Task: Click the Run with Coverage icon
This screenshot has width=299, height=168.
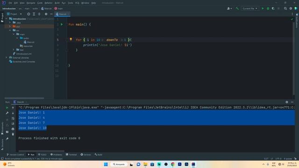Action: [x=273, y=8]
